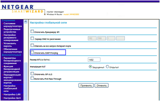Screen dimensions: 160x101
Task: Click the DMZ IP field containing 168
Action: tap(102, 38)
